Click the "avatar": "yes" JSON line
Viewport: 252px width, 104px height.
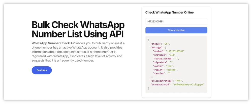(163, 66)
